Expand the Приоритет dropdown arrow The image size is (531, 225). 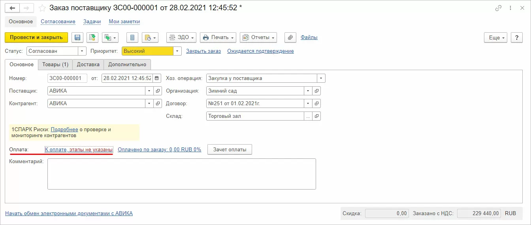(x=177, y=51)
